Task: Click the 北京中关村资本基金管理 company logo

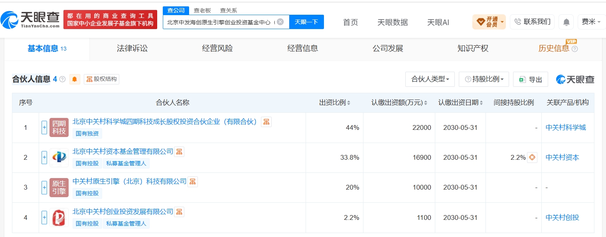Action: click(x=59, y=158)
